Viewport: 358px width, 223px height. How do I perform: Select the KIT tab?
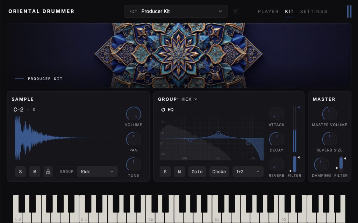coord(289,12)
